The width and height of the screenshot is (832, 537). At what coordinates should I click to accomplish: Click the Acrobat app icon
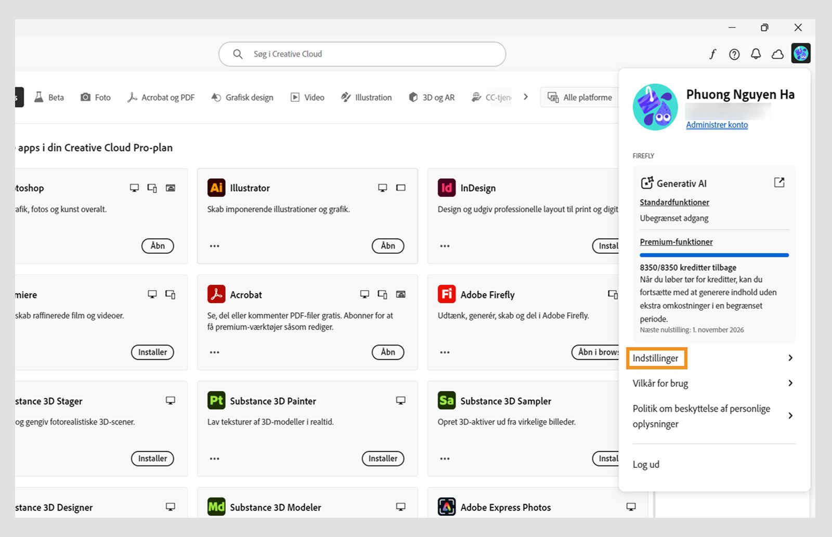(216, 294)
